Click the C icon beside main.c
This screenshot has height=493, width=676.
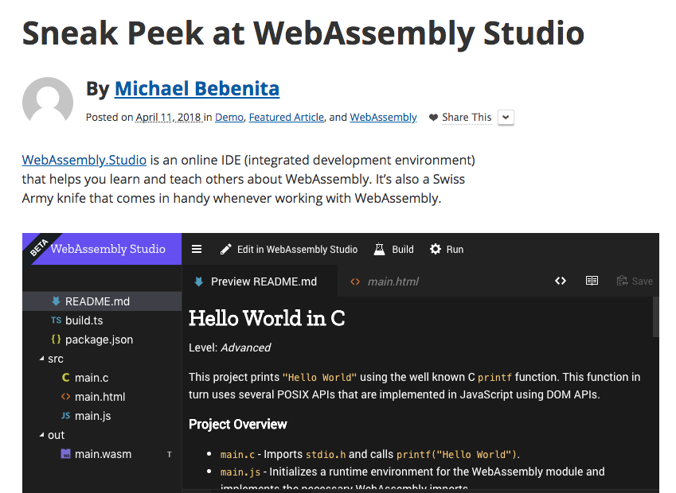coord(65,378)
